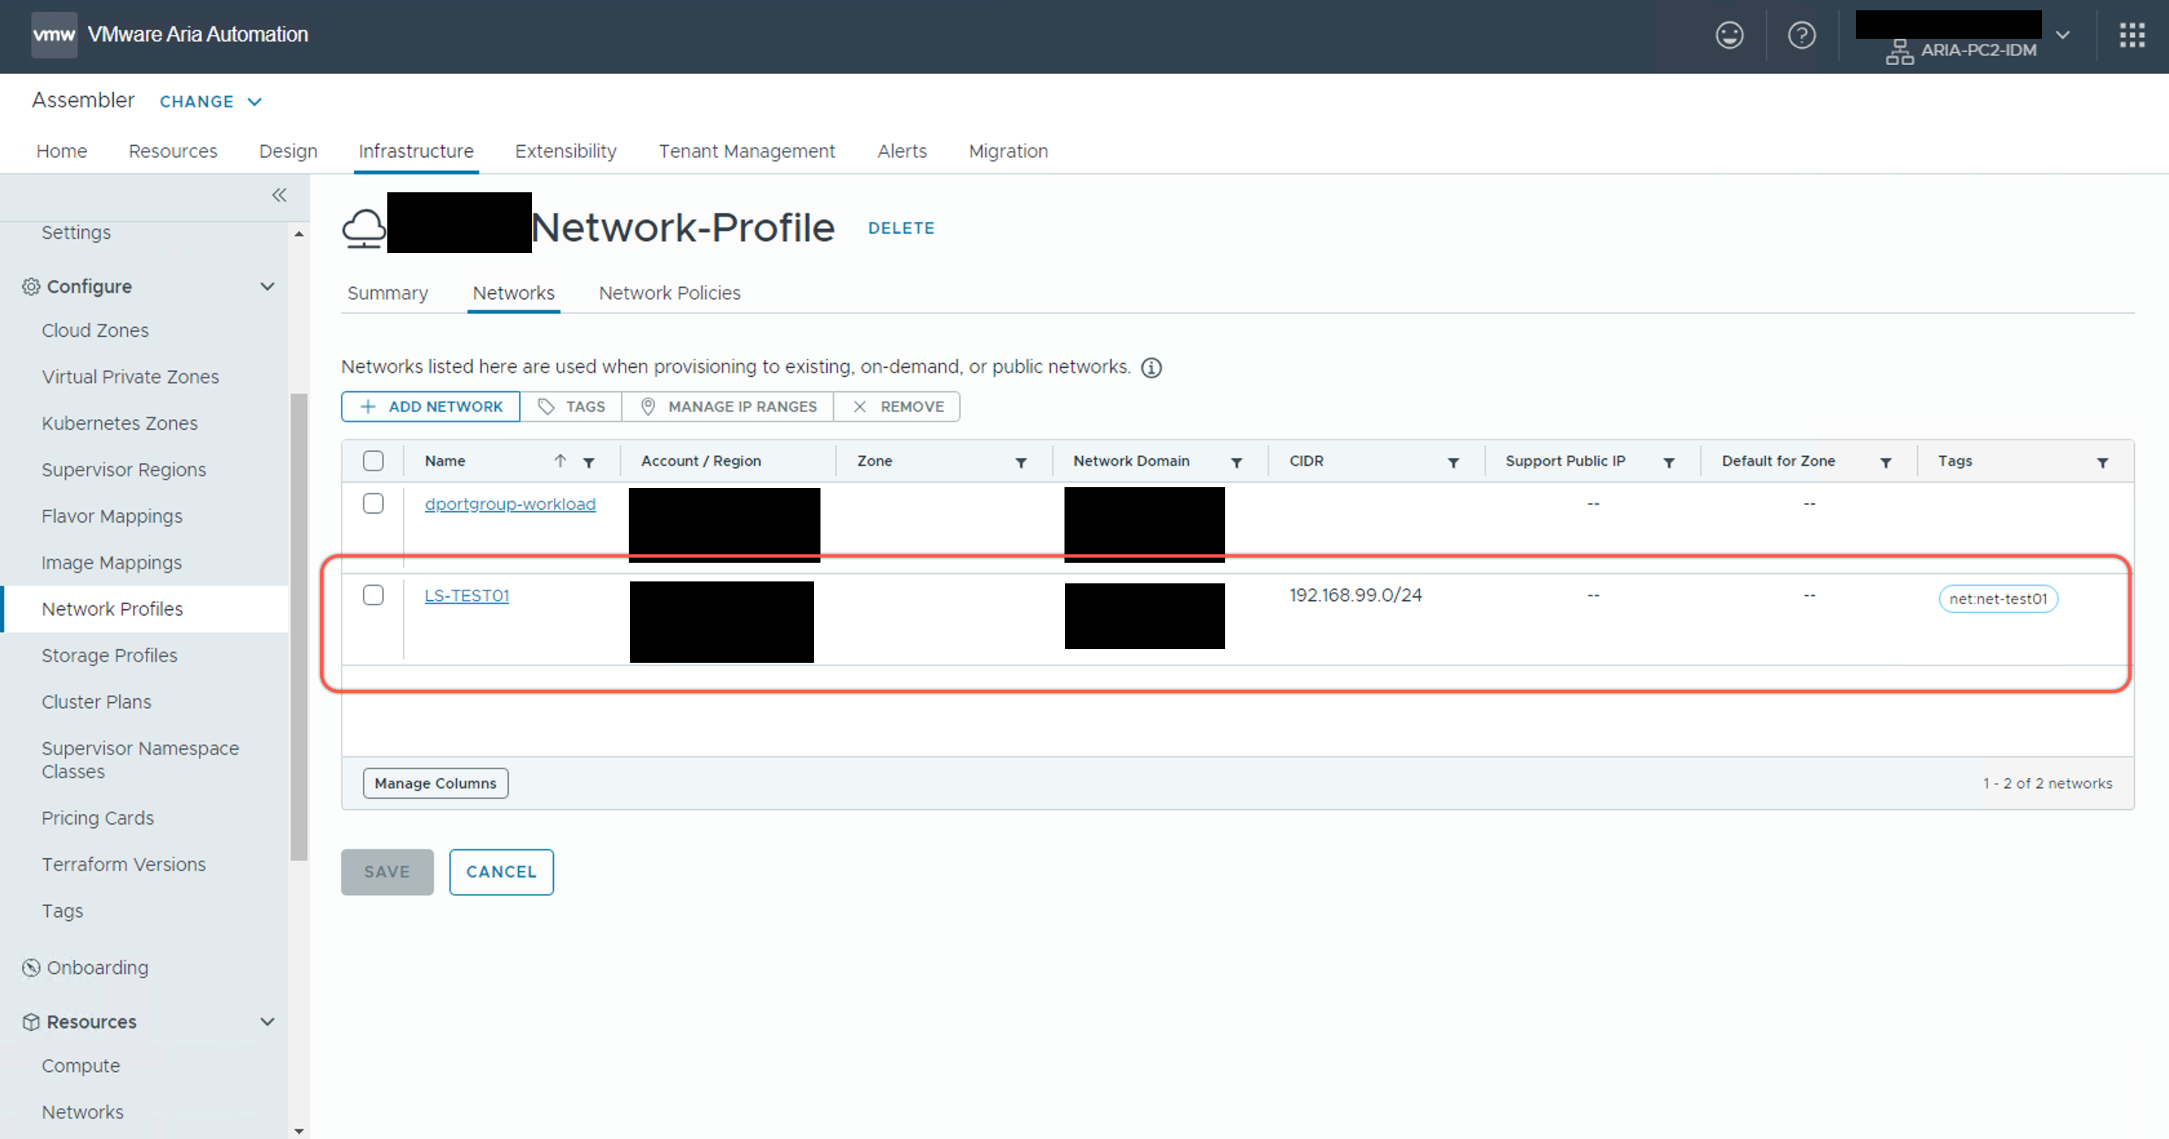Click the Resources cube icon in sidebar
2169x1139 pixels.
[x=30, y=1021]
